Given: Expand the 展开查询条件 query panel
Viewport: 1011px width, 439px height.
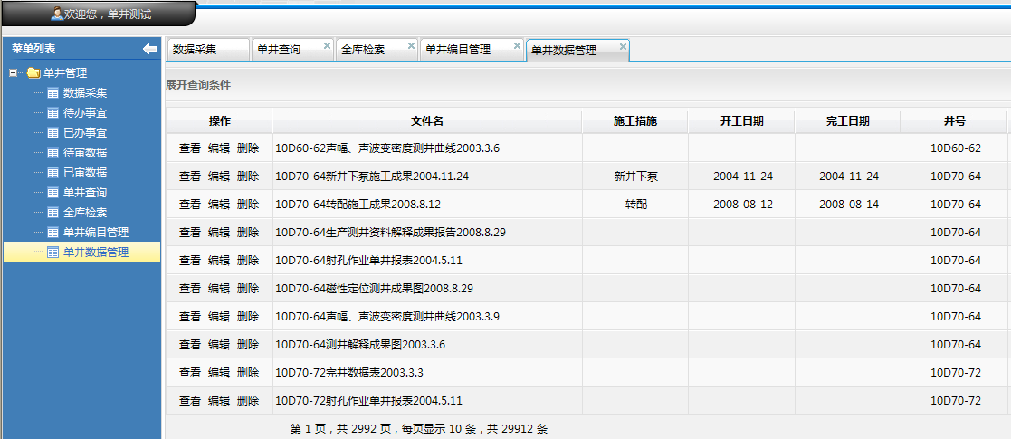Looking at the screenshot, I should [x=198, y=85].
